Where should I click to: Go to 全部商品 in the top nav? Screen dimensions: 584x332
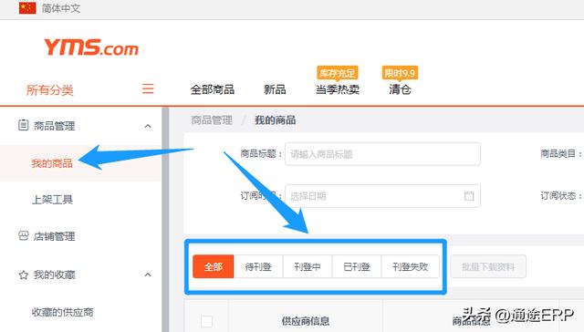[213, 89]
